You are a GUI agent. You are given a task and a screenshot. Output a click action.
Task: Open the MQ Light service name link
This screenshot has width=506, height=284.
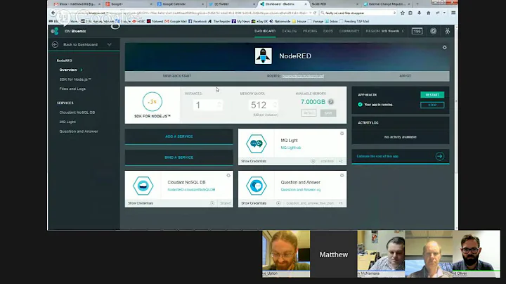291,148
